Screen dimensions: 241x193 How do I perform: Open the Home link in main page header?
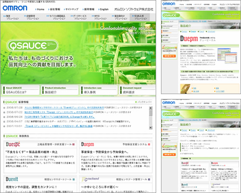click(x=40, y=9)
